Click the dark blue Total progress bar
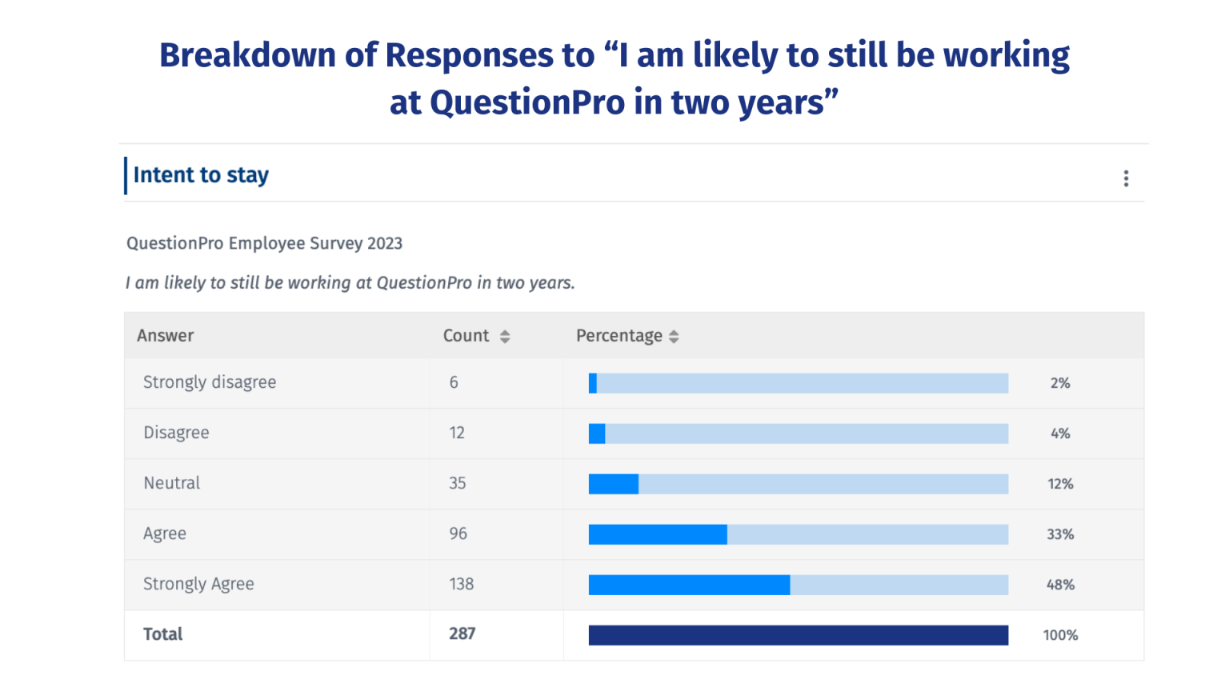 pos(799,634)
